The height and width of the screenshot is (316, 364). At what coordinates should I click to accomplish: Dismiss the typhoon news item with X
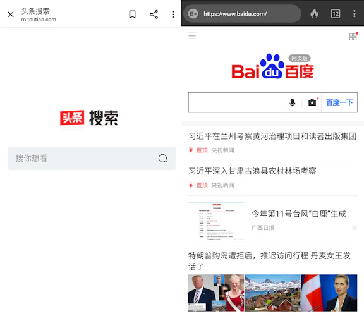(x=355, y=228)
